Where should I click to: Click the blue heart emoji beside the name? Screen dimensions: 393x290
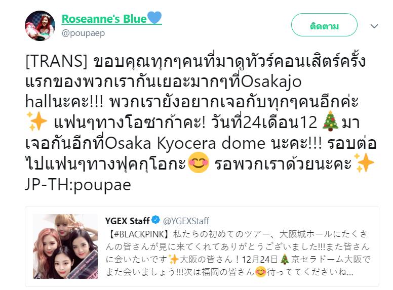click(154, 18)
